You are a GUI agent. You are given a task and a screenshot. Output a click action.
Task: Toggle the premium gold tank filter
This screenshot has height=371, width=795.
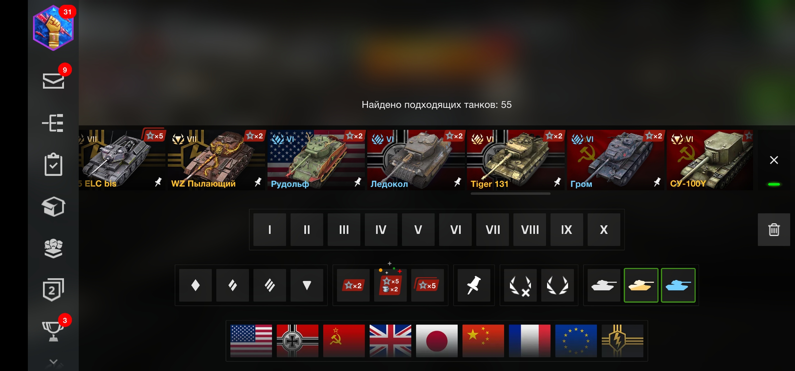(641, 285)
